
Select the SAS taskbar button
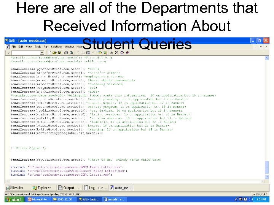click(89, 199)
